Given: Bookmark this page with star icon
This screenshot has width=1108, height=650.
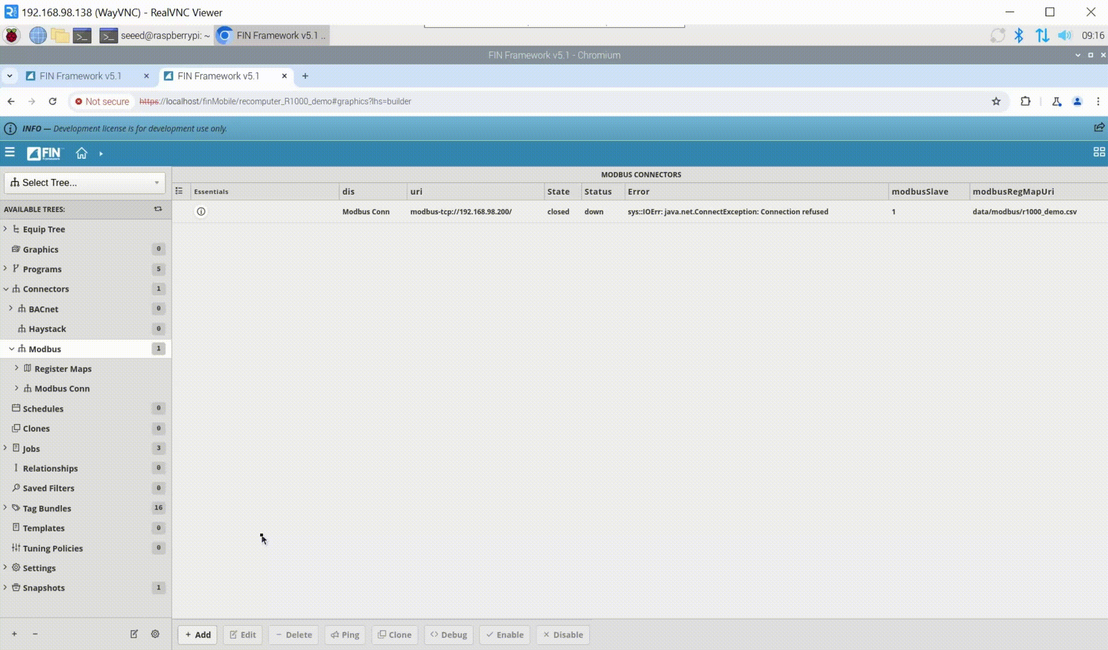Looking at the screenshot, I should point(996,101).
